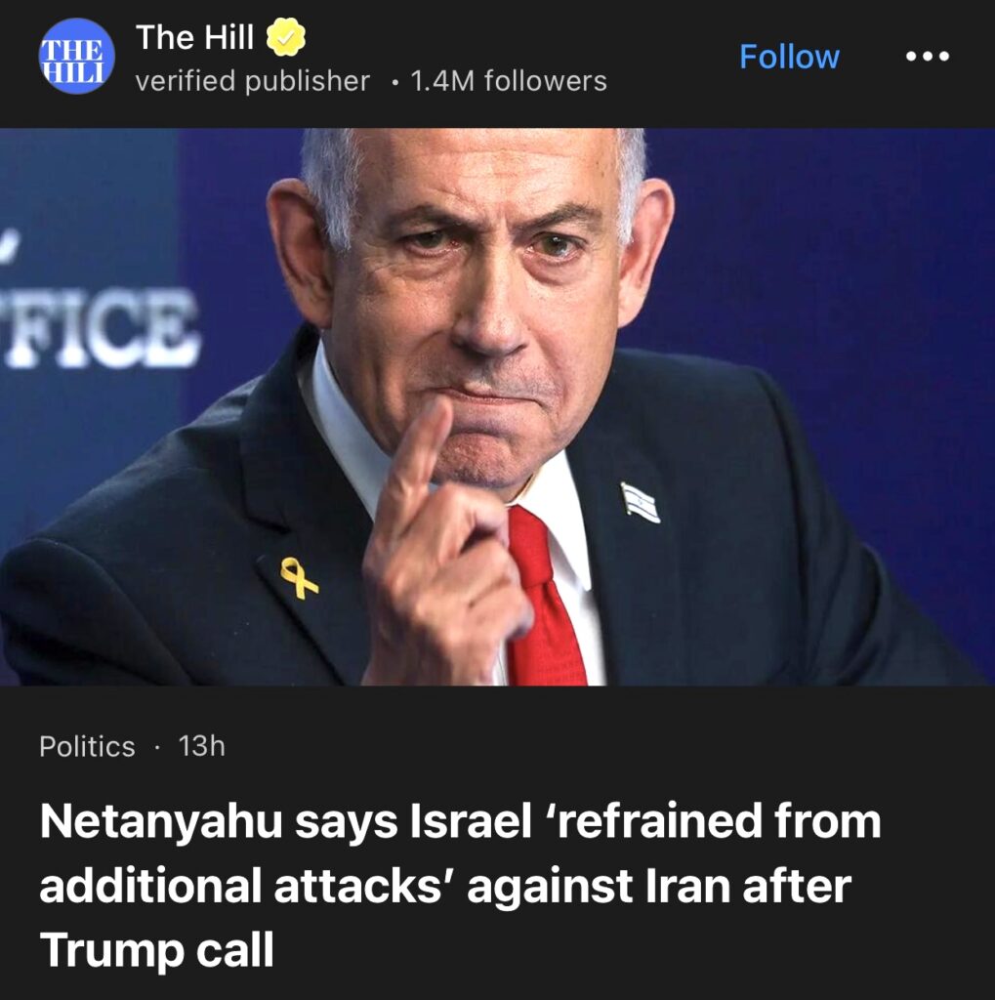Tap the dot separator before followers count
This screenshot has height=1000, width=995.
(x=396, y=82)
